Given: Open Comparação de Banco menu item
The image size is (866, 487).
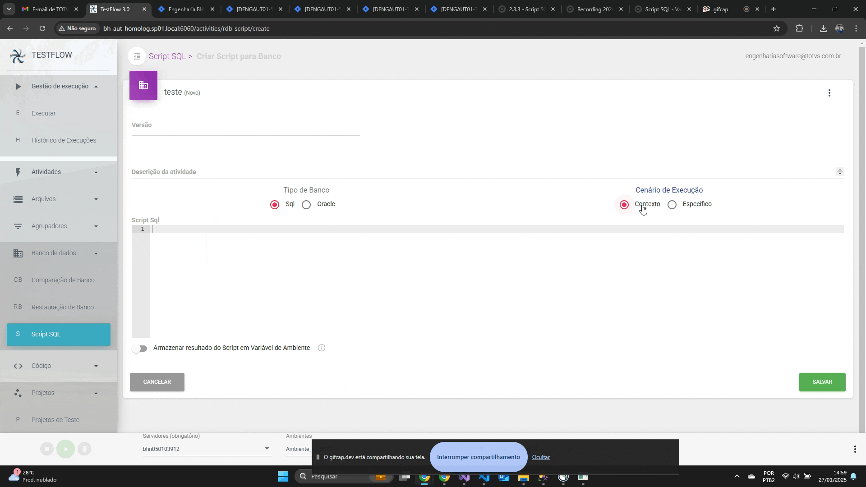Looking at the screenshot, I should click(x=63, y=280).
